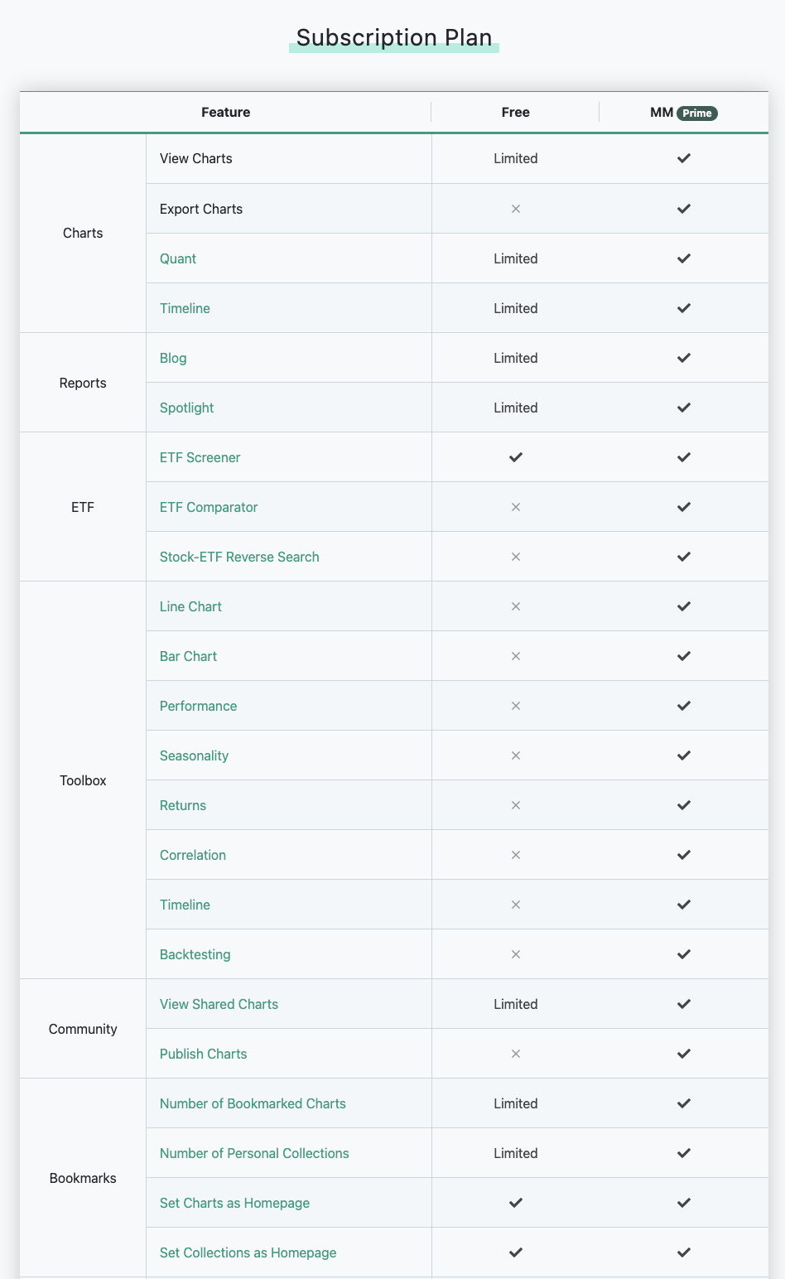Open the Quant feature link
This screenshot has height=1279, width=785.
click(178, 258)
